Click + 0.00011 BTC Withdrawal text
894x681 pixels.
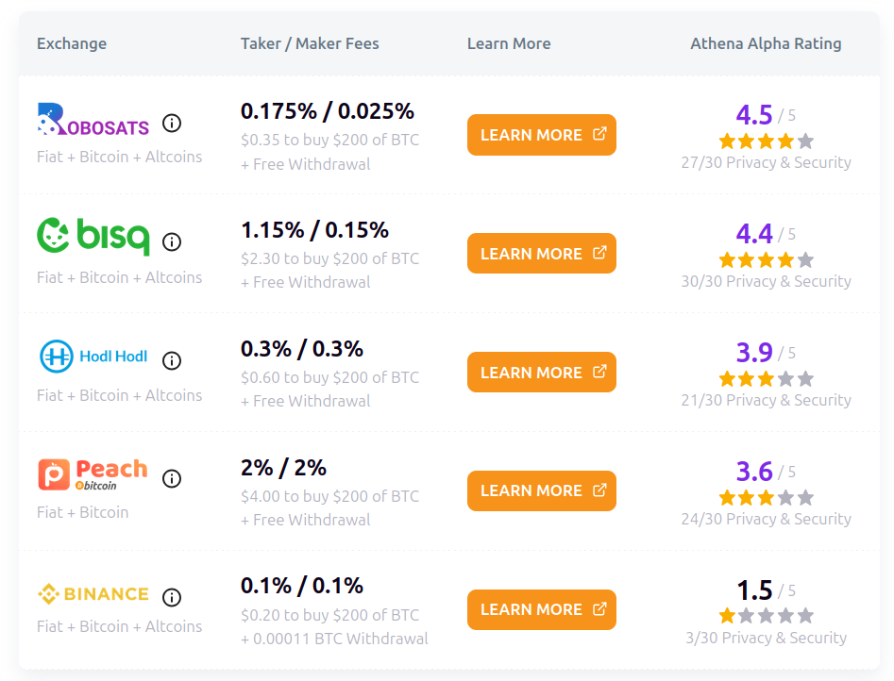[334, 639]
